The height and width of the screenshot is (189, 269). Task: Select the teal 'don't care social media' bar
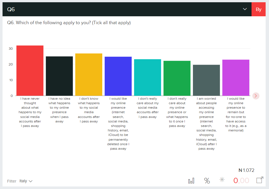pos(148,77)
